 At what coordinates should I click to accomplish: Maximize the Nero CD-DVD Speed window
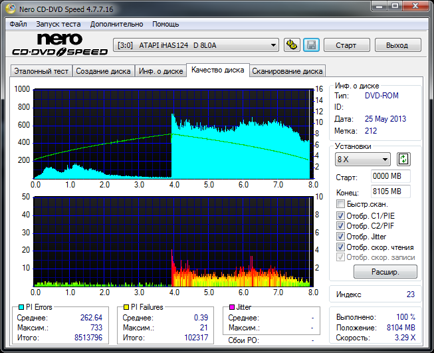[395, 6]
